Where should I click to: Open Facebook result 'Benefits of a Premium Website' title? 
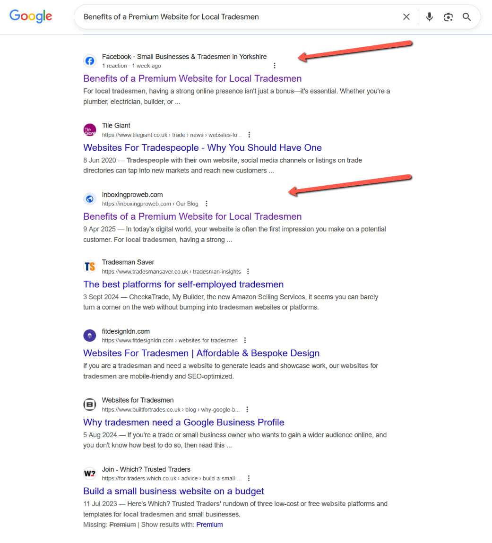[x=192, y=78]
